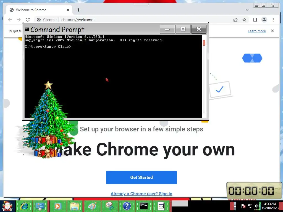Open a new Chrome tab
283x212 pixels.
click(x=78, y=10)
